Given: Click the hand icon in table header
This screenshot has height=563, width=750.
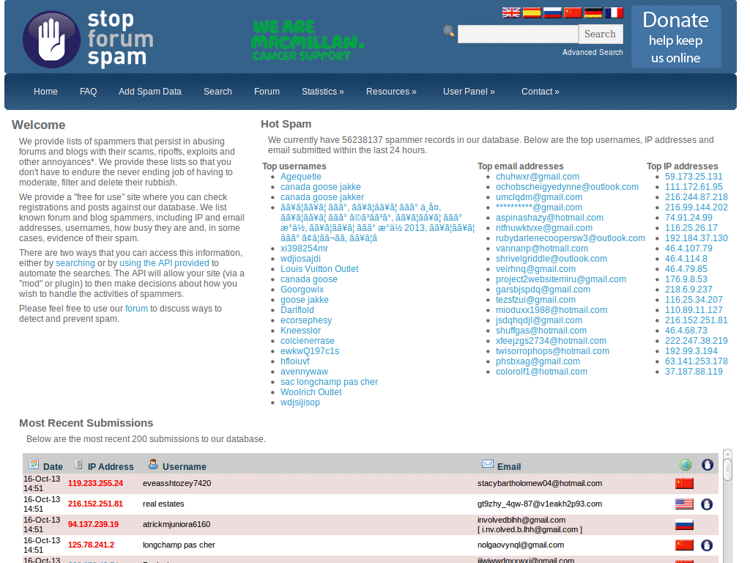Looking at the screenshot, I should tap(708, 465).
